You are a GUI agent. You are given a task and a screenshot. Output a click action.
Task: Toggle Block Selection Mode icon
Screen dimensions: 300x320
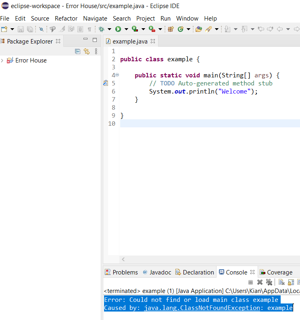click(x=80, y=29)
